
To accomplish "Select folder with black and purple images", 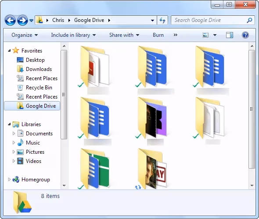I will 151,118.
